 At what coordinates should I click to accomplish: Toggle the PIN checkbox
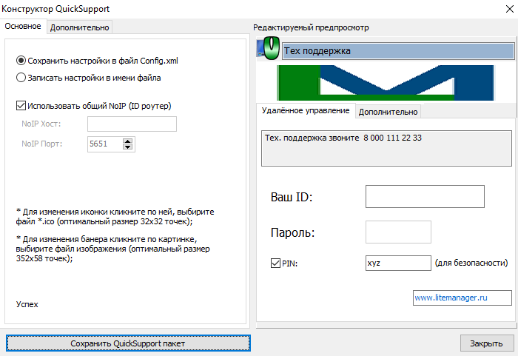point(275,263)
